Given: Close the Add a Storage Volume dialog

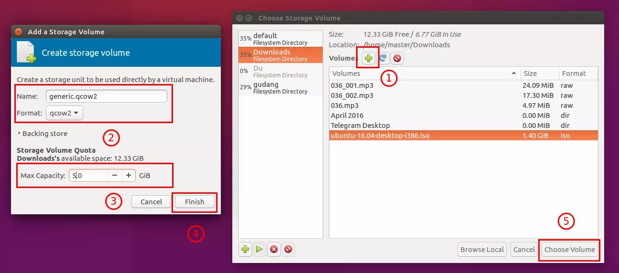Looking at the screenshot, I should [18, 32].
